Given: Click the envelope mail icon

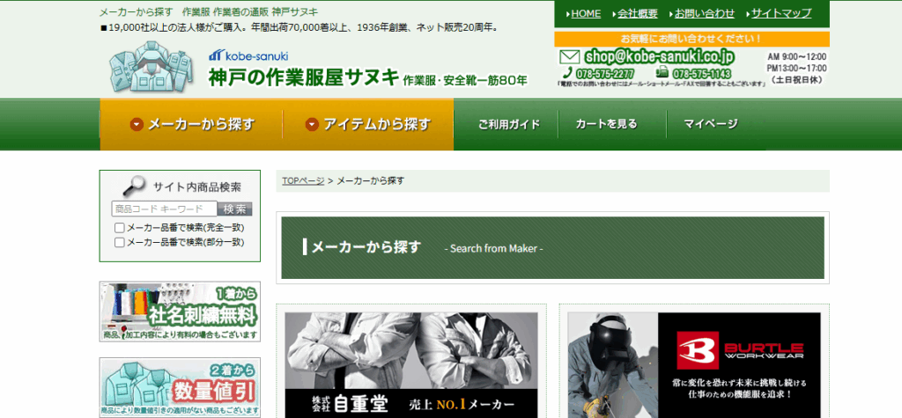Looking at the screenshot, I should coord(569,57).
